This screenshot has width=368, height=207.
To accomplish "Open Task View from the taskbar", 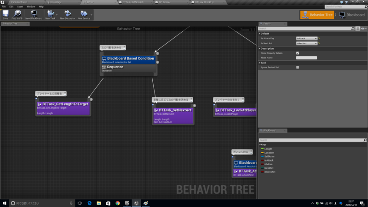I will (80, 203).
